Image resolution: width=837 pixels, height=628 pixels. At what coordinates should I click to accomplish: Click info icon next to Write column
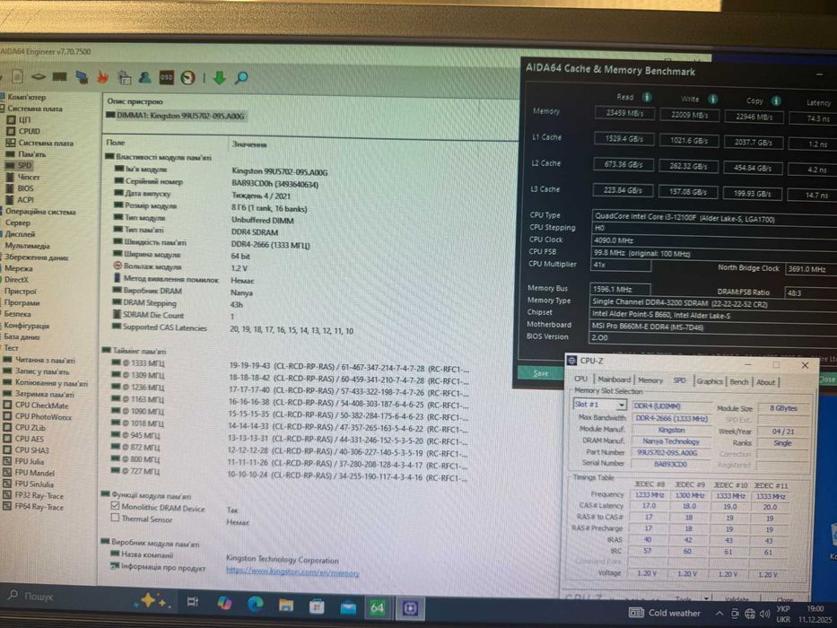(x=712, y=99)
